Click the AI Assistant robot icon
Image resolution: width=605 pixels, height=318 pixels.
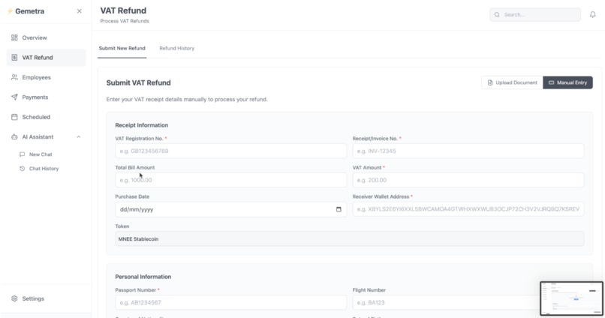click(x=14, y=136)
